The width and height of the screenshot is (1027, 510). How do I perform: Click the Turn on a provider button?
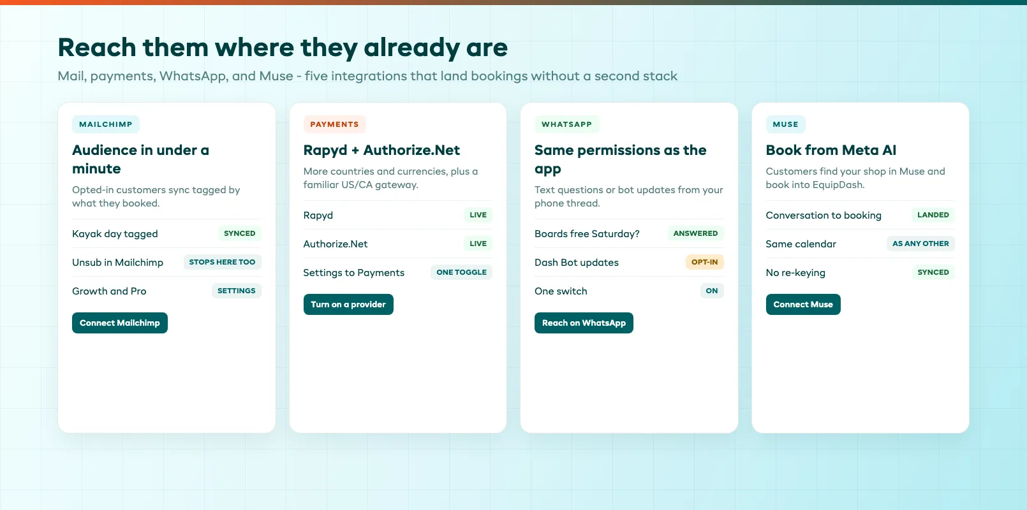348,304
